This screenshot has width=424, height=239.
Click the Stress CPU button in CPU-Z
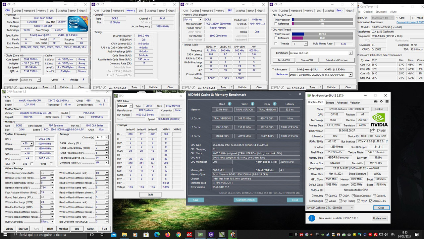coord(307,60)
